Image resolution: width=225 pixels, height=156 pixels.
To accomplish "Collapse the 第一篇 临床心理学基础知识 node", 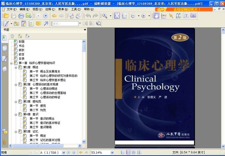I will [x=11, y=63].
